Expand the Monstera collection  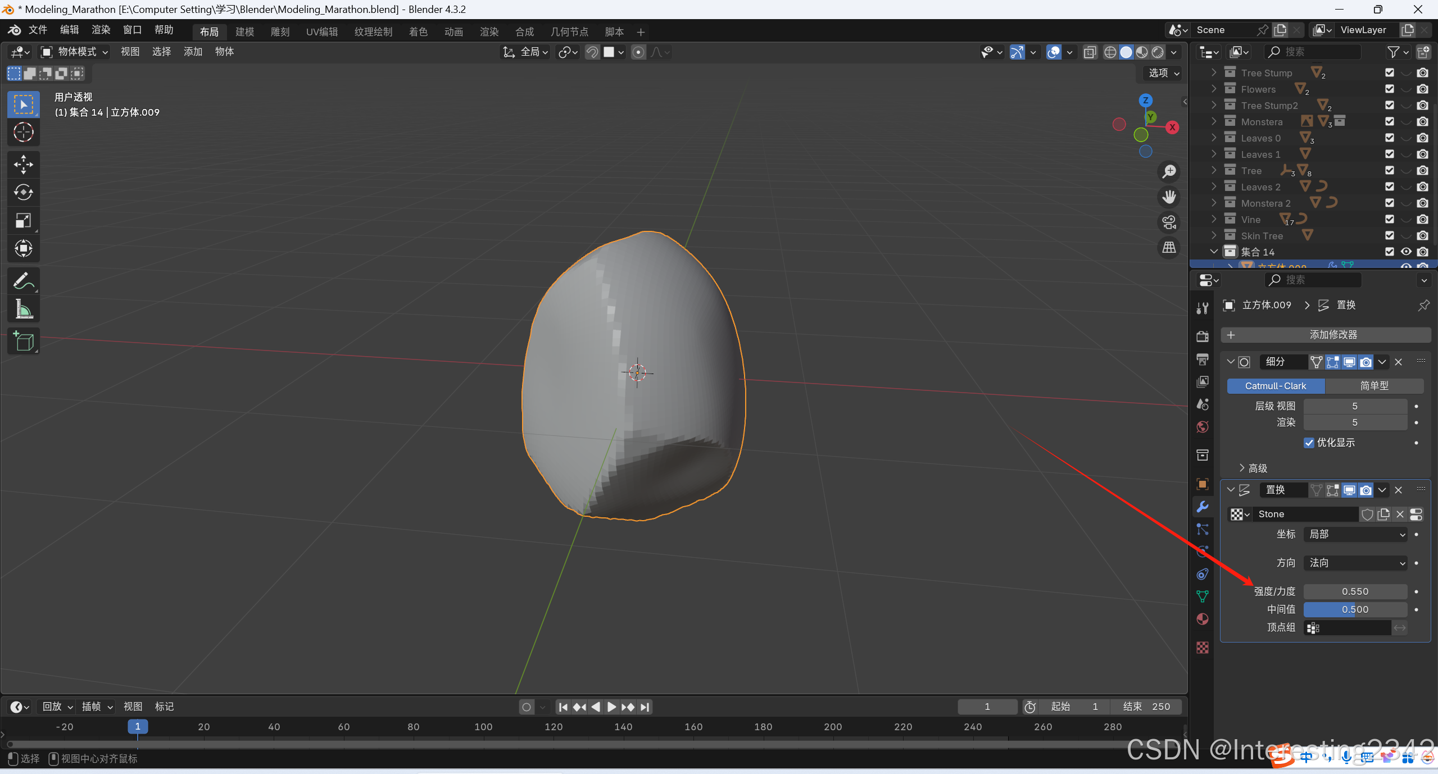1214,121
